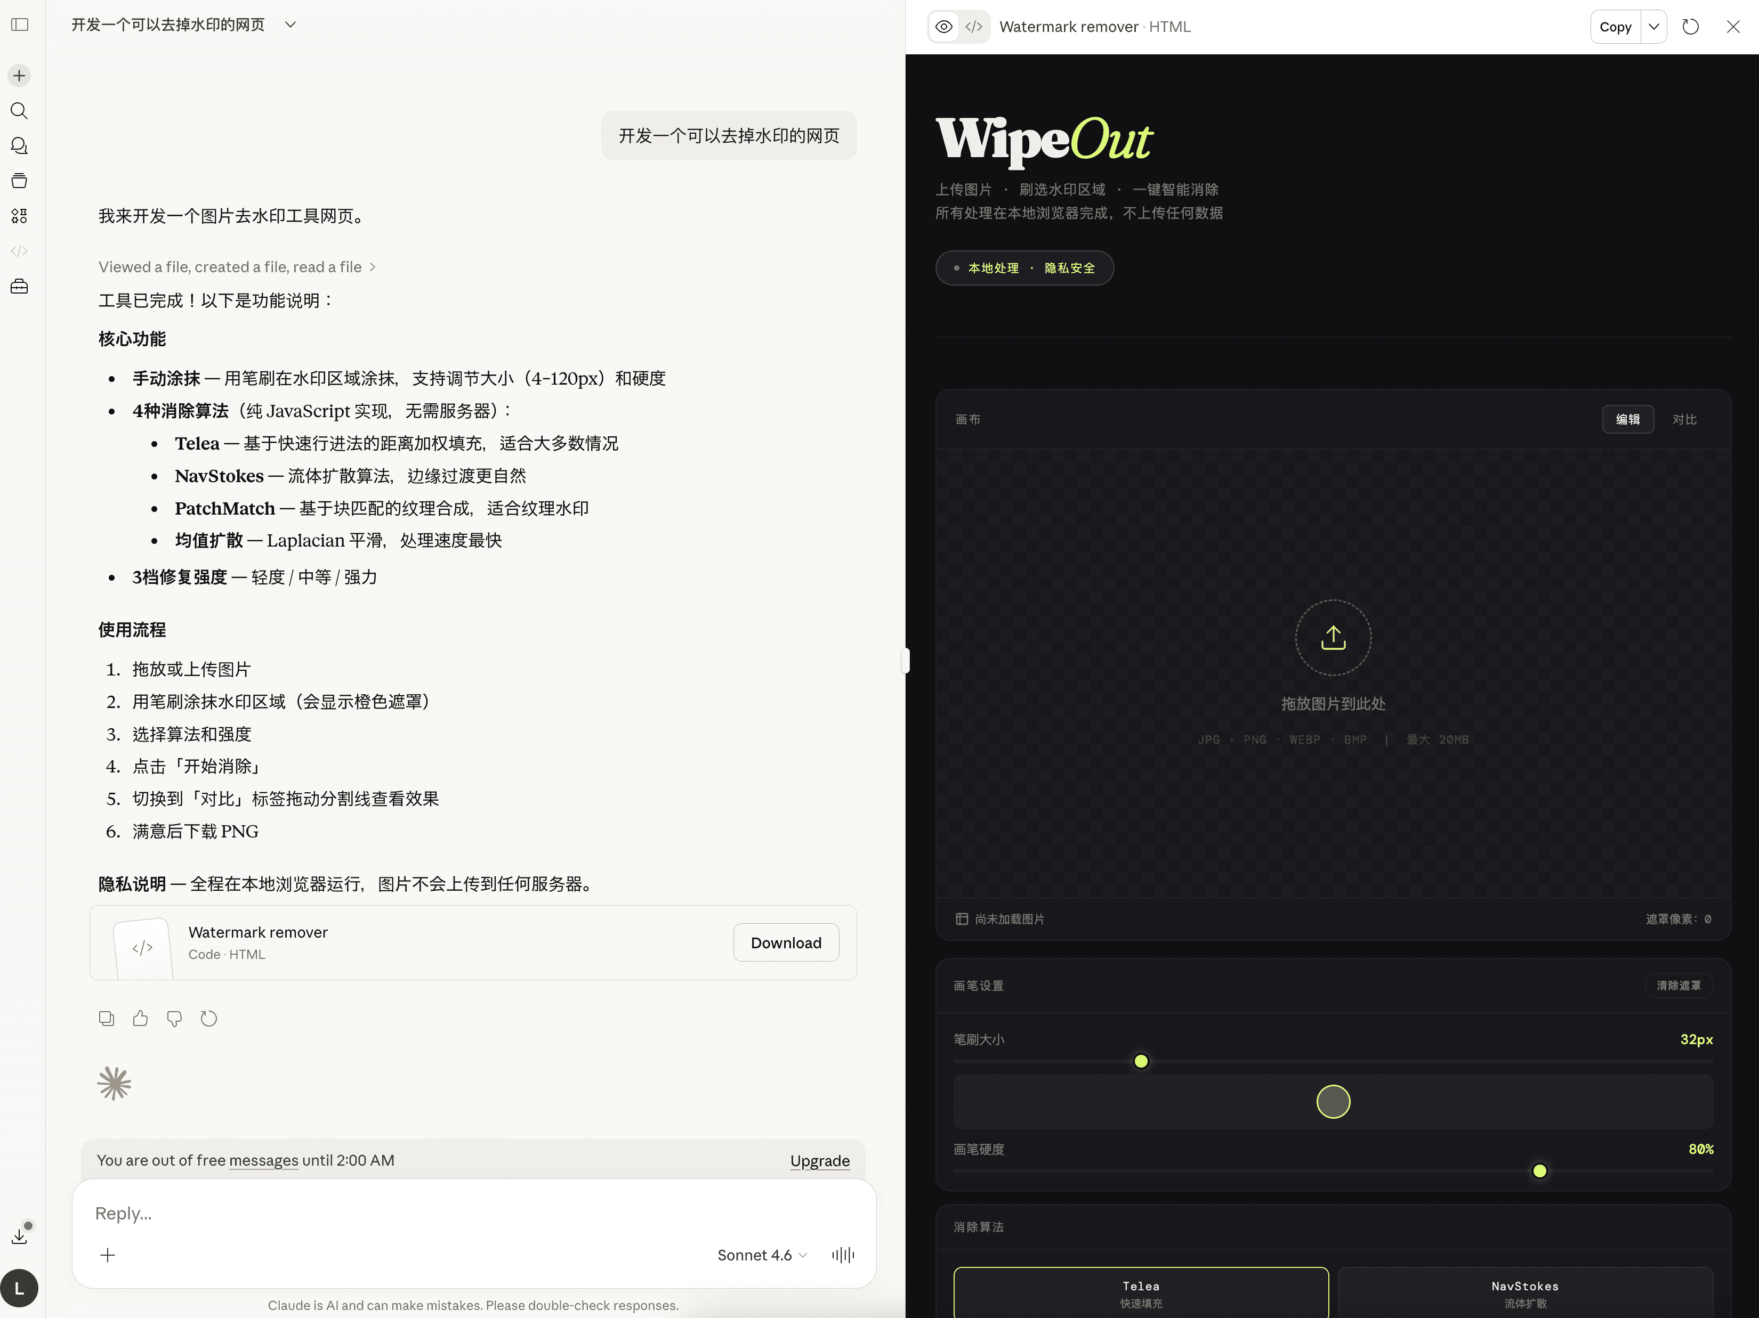Image resolution: width=1759 pixels, height=1318 pixels.
Task: Switch artifact to code view
Action: pos(973,26)
